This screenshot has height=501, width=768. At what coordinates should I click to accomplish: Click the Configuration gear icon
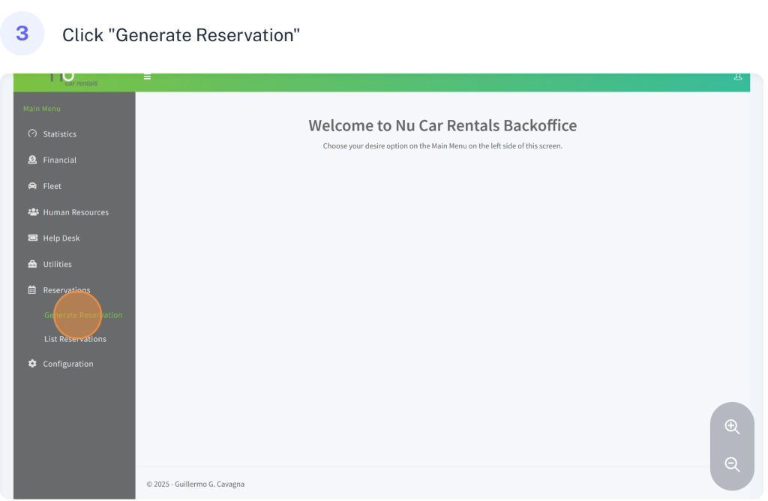(32, 364)
